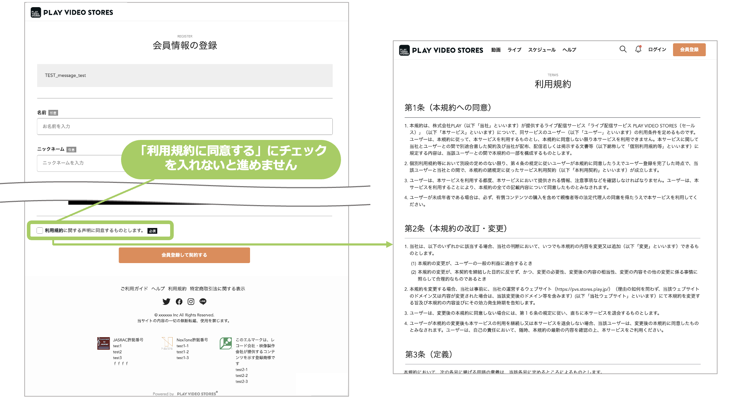Click the 動画 menu item
This screenshot has width=730, height=398.
pyautogui.click(x=496, y=50)
